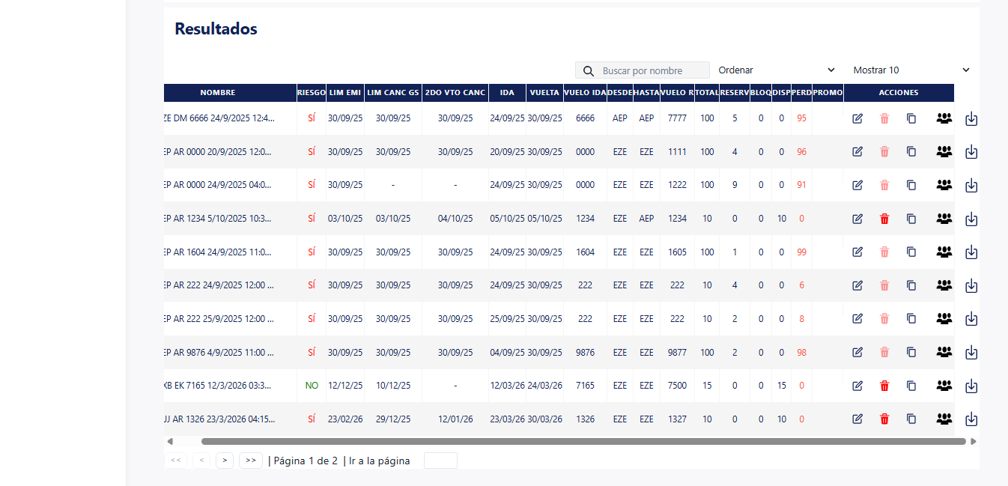Click the RIESGO column header

coord(312,93)
